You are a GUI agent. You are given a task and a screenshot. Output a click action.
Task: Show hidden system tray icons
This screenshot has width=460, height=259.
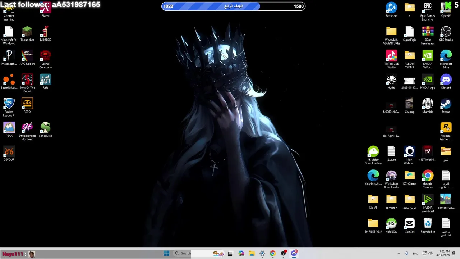[399, 253]
